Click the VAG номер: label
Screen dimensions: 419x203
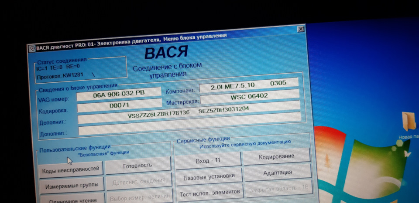tap(53, 99)
